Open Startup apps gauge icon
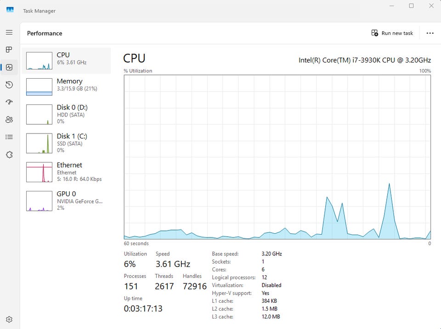The height and width of the screenshot is (329, 441). 9,102
